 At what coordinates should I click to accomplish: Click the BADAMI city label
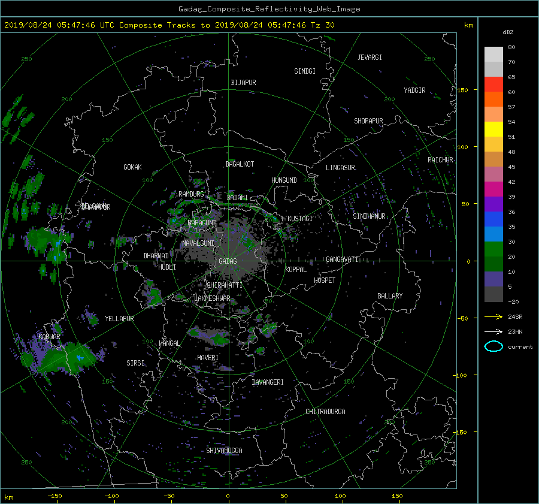tap(237, 198)
